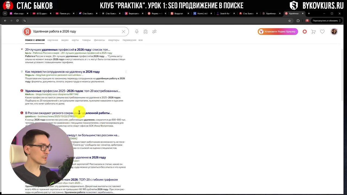Open favorites with the heart icon

(322, 32)
